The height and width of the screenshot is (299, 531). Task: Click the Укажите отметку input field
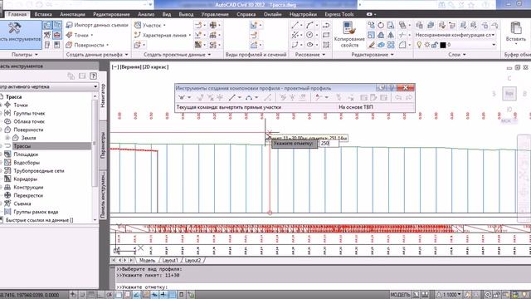coord(329,144)
